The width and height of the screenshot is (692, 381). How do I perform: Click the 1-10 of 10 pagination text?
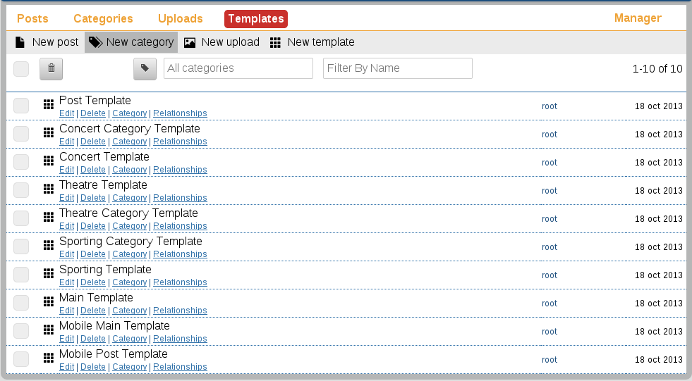(x=657, y=69)
